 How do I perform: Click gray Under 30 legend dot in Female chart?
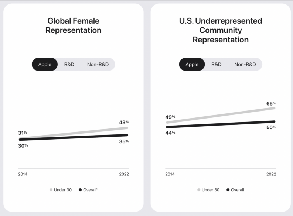tap(51, 190)
